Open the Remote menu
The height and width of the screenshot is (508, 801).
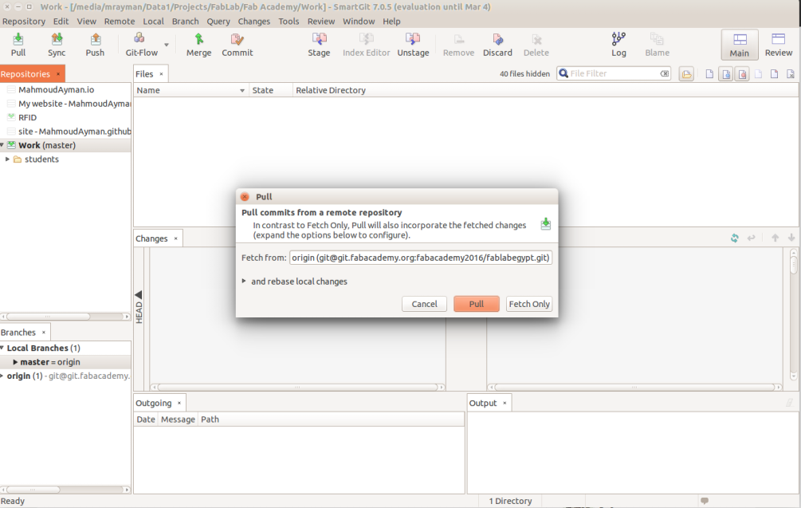click(x=120, y=22)
